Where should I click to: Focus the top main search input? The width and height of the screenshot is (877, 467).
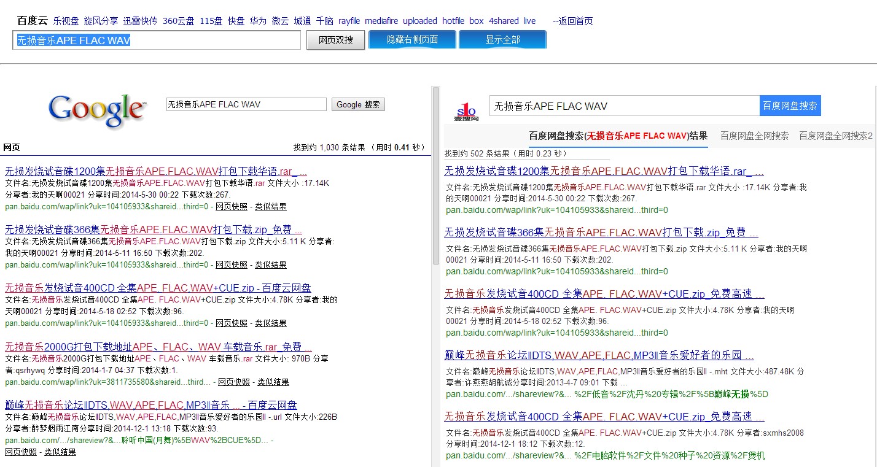[x=157, y=41]
